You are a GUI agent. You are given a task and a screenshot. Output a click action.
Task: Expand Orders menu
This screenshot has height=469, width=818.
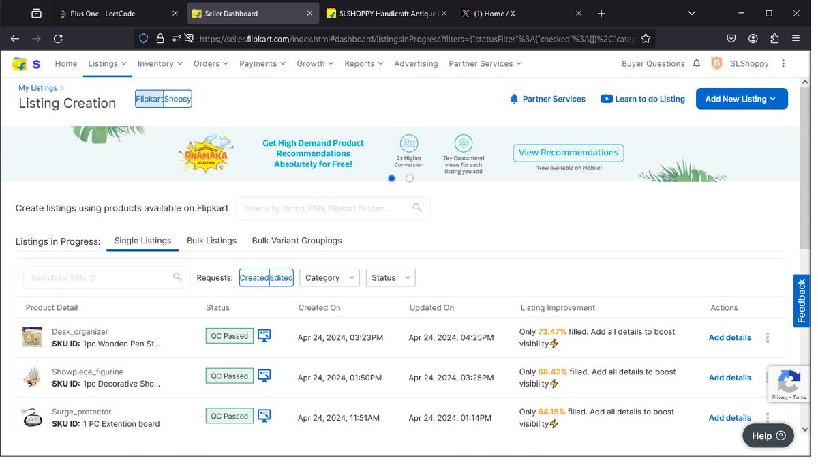[x=211, y=63]
